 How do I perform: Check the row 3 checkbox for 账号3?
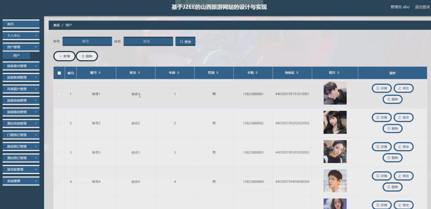[59, 152]
